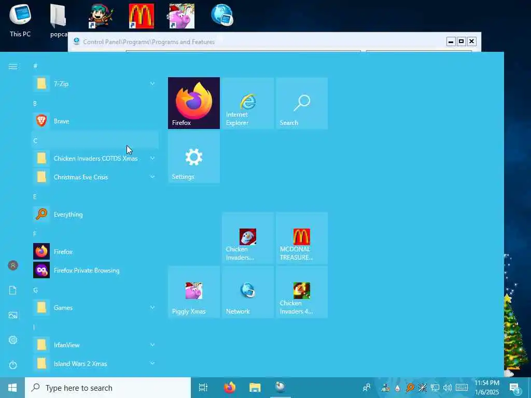Launch the Piggly Xmas tile
This screenshot has height=398, width=531.
click(x=194, y=292)
